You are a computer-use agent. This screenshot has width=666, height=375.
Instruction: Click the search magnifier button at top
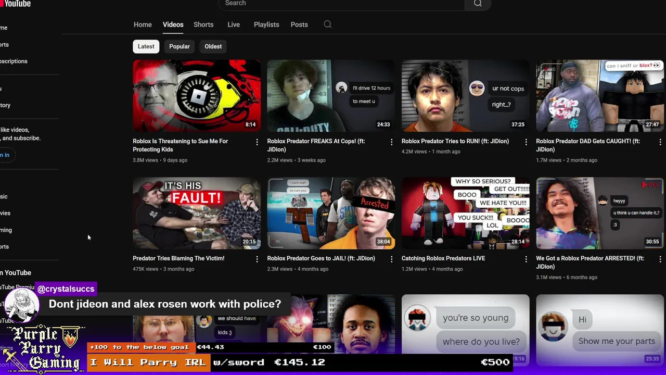[x=478, y=4]
